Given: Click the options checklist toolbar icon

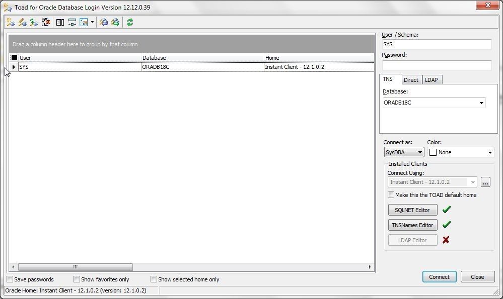Looking at the screenshot, I should [84, 22].
